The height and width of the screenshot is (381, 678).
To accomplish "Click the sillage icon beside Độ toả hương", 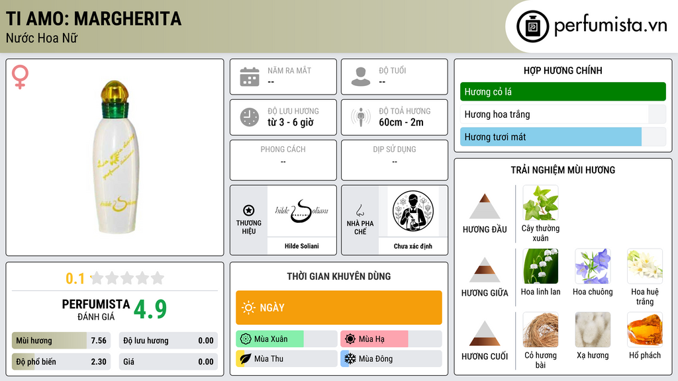I will [x=361, y=117].
